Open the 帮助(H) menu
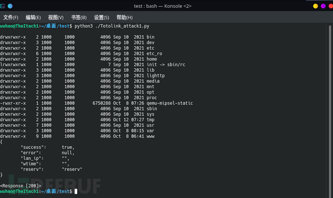Viewport: 333px width, 198px height. pyautogui.click(x=125, y=17)
